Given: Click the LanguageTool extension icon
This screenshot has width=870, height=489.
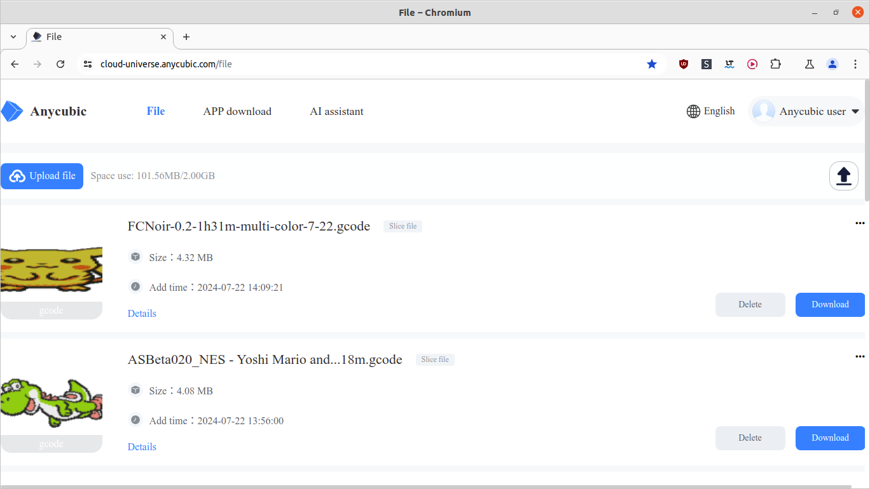Looking at the screenshot, I should [x=729, y=64].
